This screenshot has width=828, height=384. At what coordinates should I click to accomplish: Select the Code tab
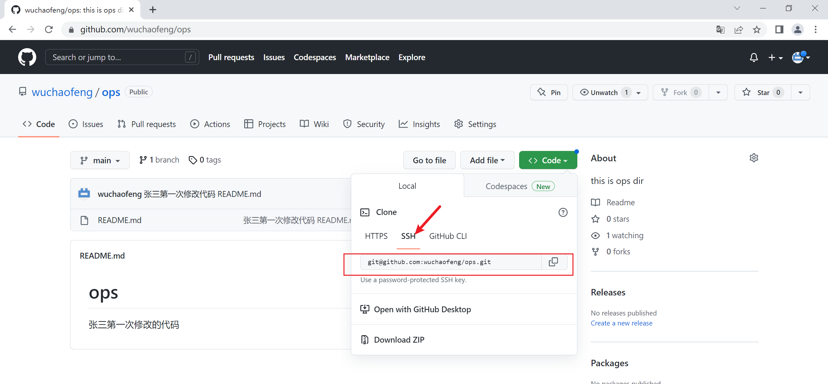pyautogui.click(x=39, y=124)
